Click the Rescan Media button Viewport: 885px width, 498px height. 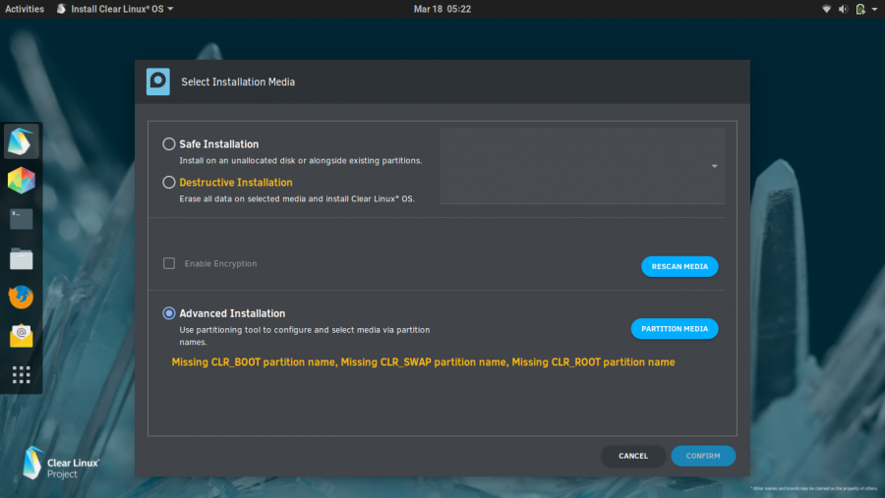click(x=679, y=266)
